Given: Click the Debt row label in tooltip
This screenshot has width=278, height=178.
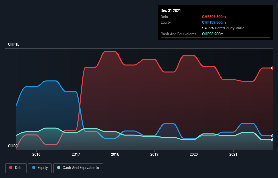Looking at the screenshot, I should click(x=164, y=17).
